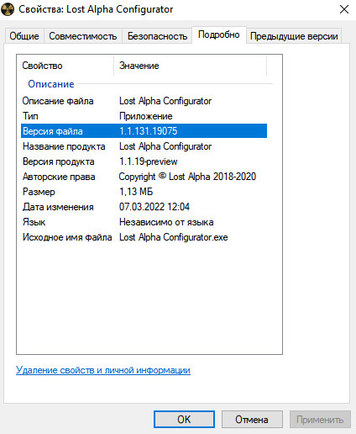The width and height of the screenshot is (356, 434).
Task: Click the Lost Alpha Configurator.exe value
Action: tap(174, 237)
